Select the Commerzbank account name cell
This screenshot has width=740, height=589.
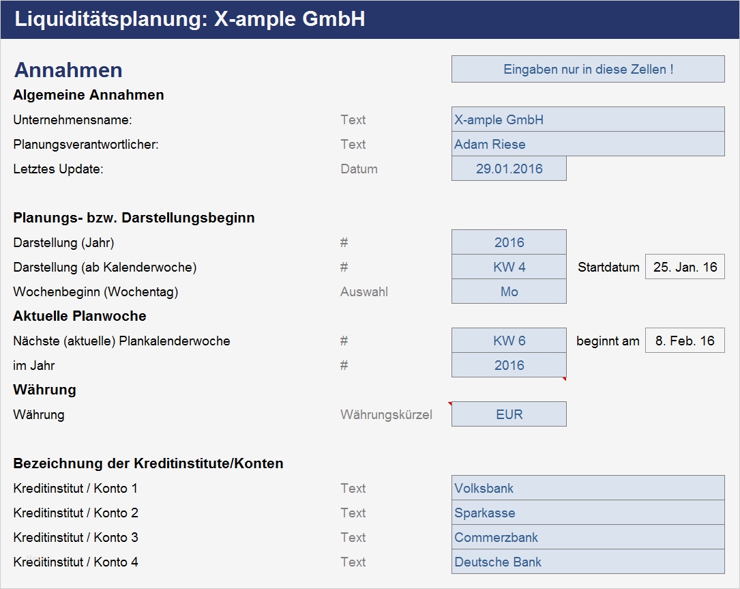click(x=587, y=537)
